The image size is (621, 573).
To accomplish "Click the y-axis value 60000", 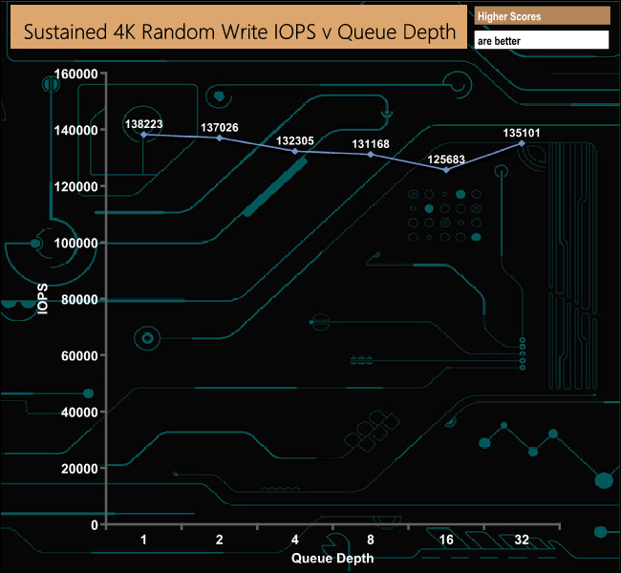I will (x=79, y=355).
